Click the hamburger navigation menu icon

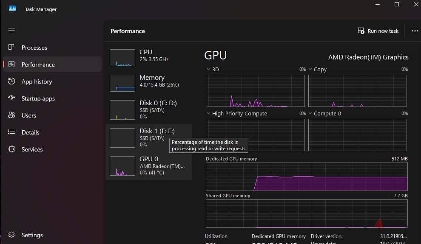pyautogui.click(x=11, y=30)
